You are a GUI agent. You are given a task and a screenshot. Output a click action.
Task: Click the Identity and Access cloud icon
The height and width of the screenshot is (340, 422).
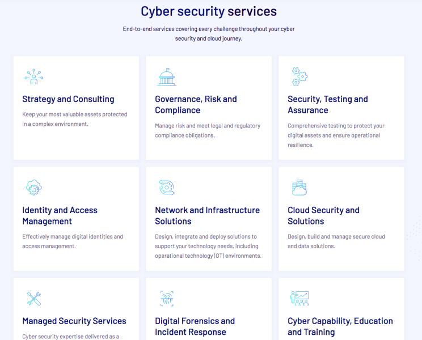click(x=34, y=188)
